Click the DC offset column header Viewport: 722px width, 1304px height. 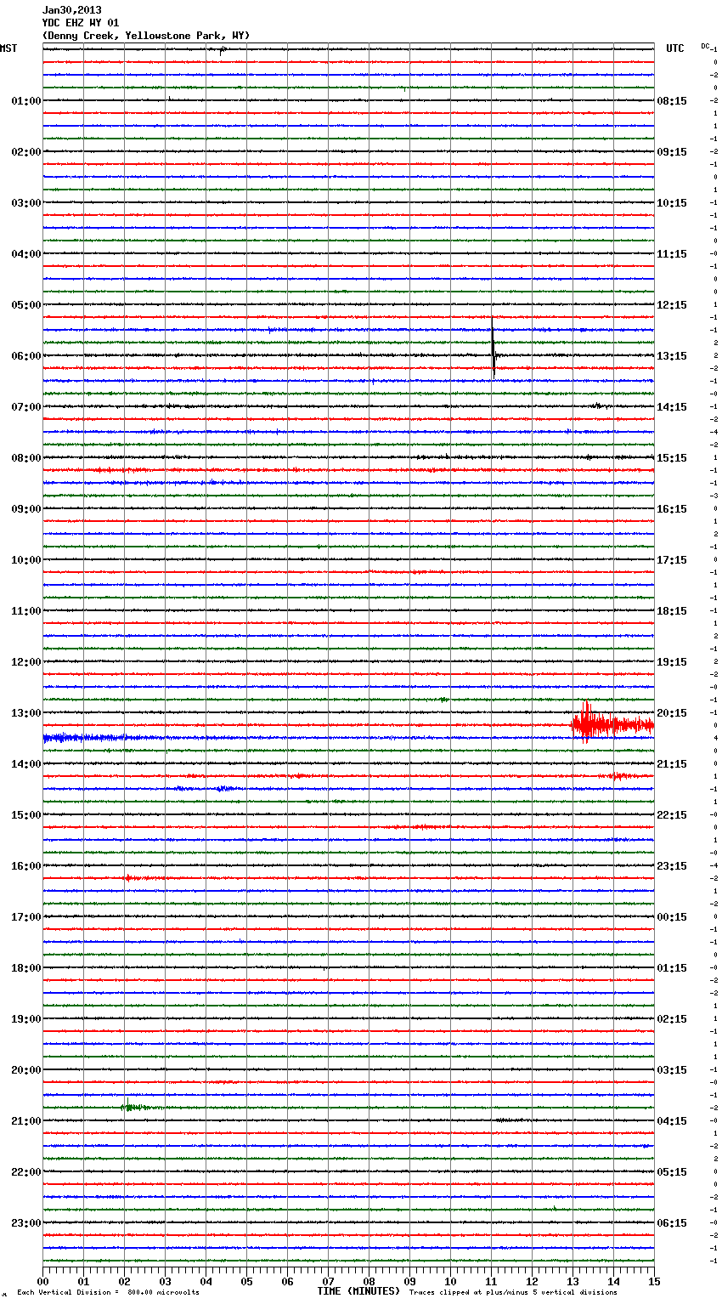click(x=705, y=46)
